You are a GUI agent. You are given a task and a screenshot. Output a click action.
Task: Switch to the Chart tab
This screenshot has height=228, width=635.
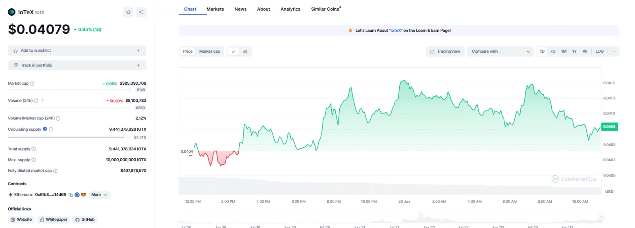click(x=190, y=9)
